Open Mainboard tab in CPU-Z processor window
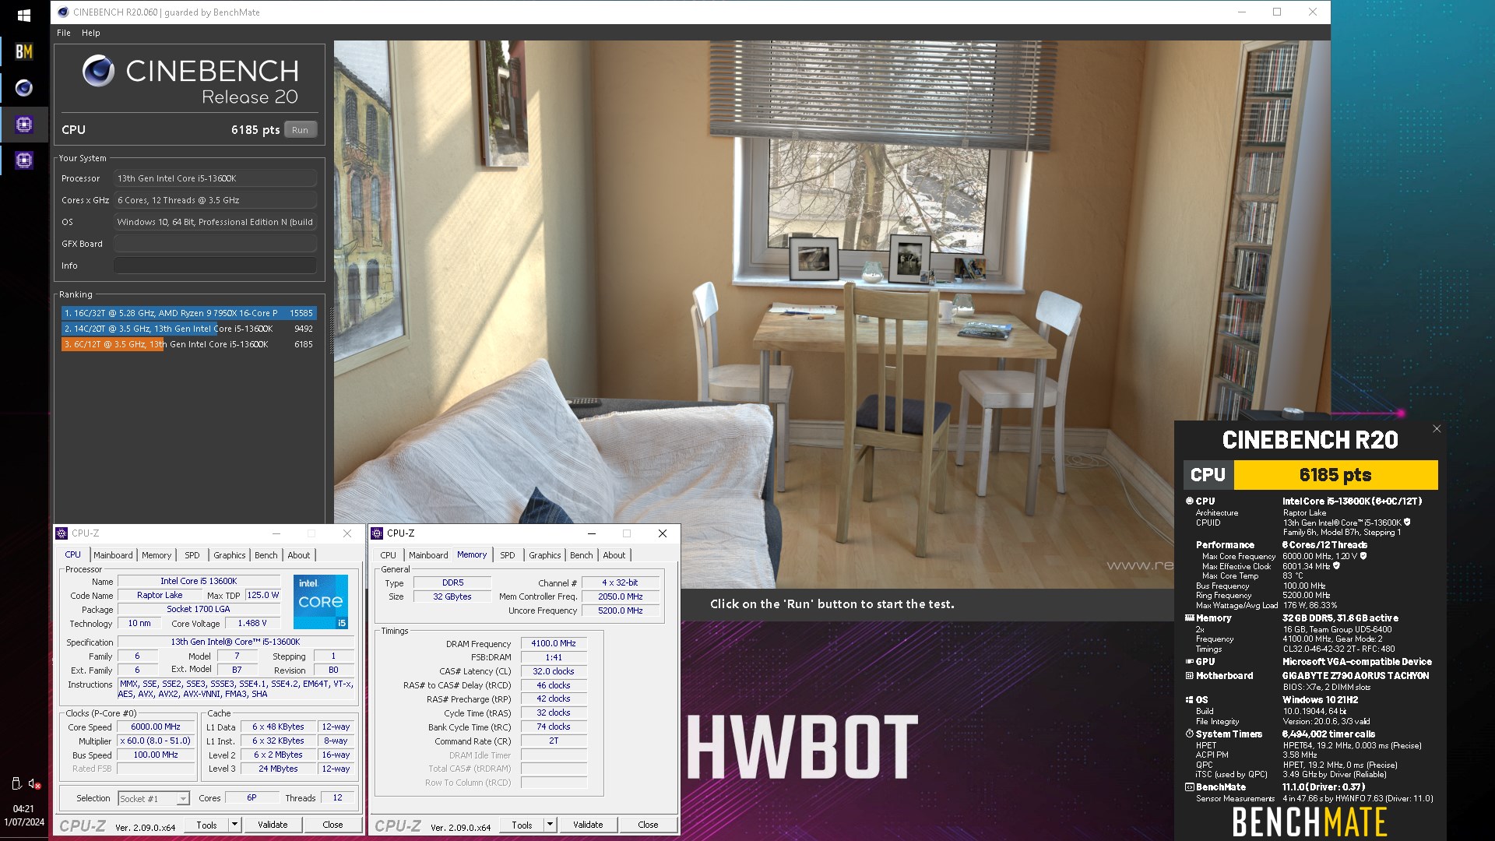Viewport: 1495px width, 841px height. pyautogui.click(x=113, y=555)
